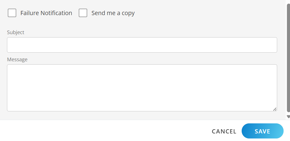
Task: Tick the Send me a copy checkbox
Action: 83,13
